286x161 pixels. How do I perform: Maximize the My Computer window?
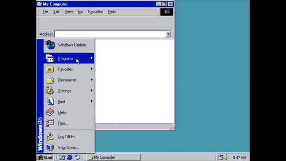tap(164, 4)
